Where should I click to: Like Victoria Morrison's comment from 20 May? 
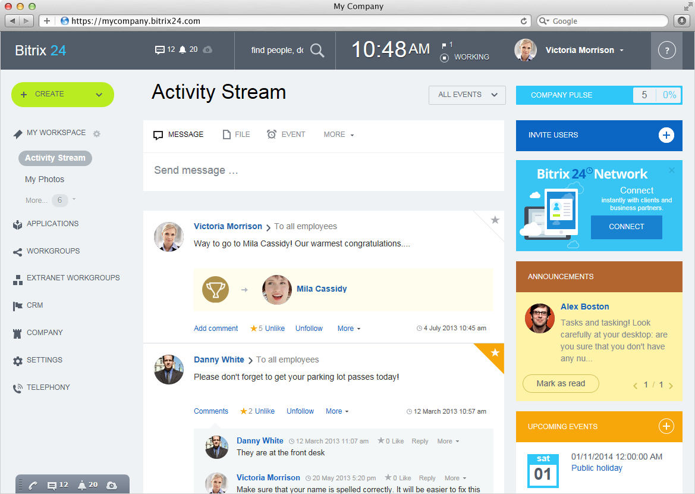coord(405,478)
